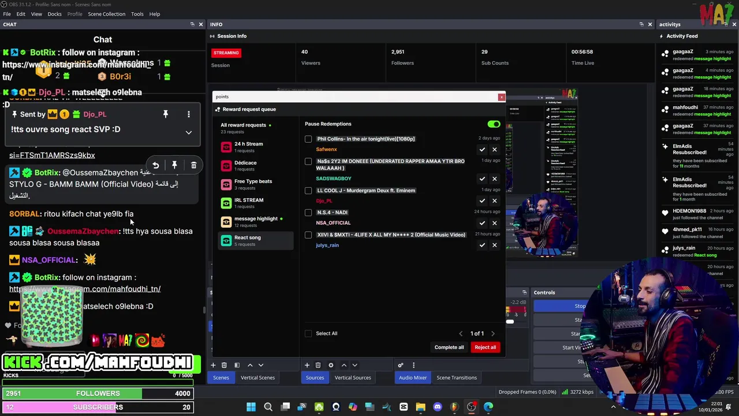
Task: Pin message in Djo_PL pinned banner
Action: tap(166, 114)
